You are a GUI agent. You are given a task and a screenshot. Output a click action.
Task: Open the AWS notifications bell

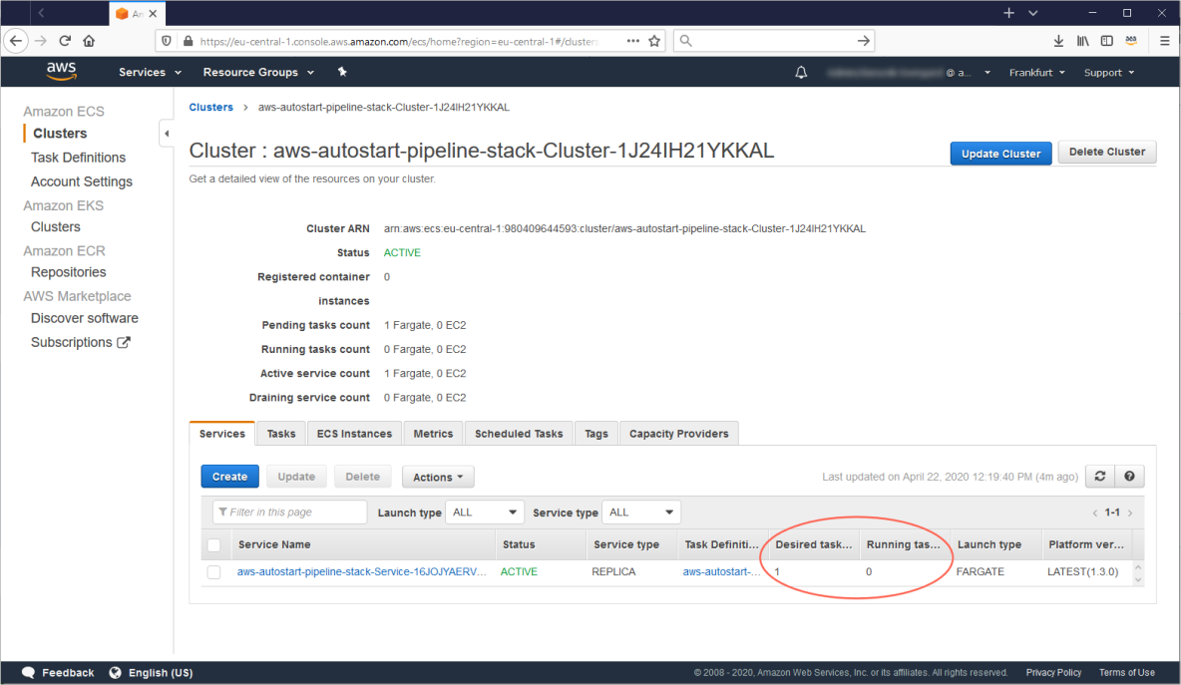(x=801, y=72)
